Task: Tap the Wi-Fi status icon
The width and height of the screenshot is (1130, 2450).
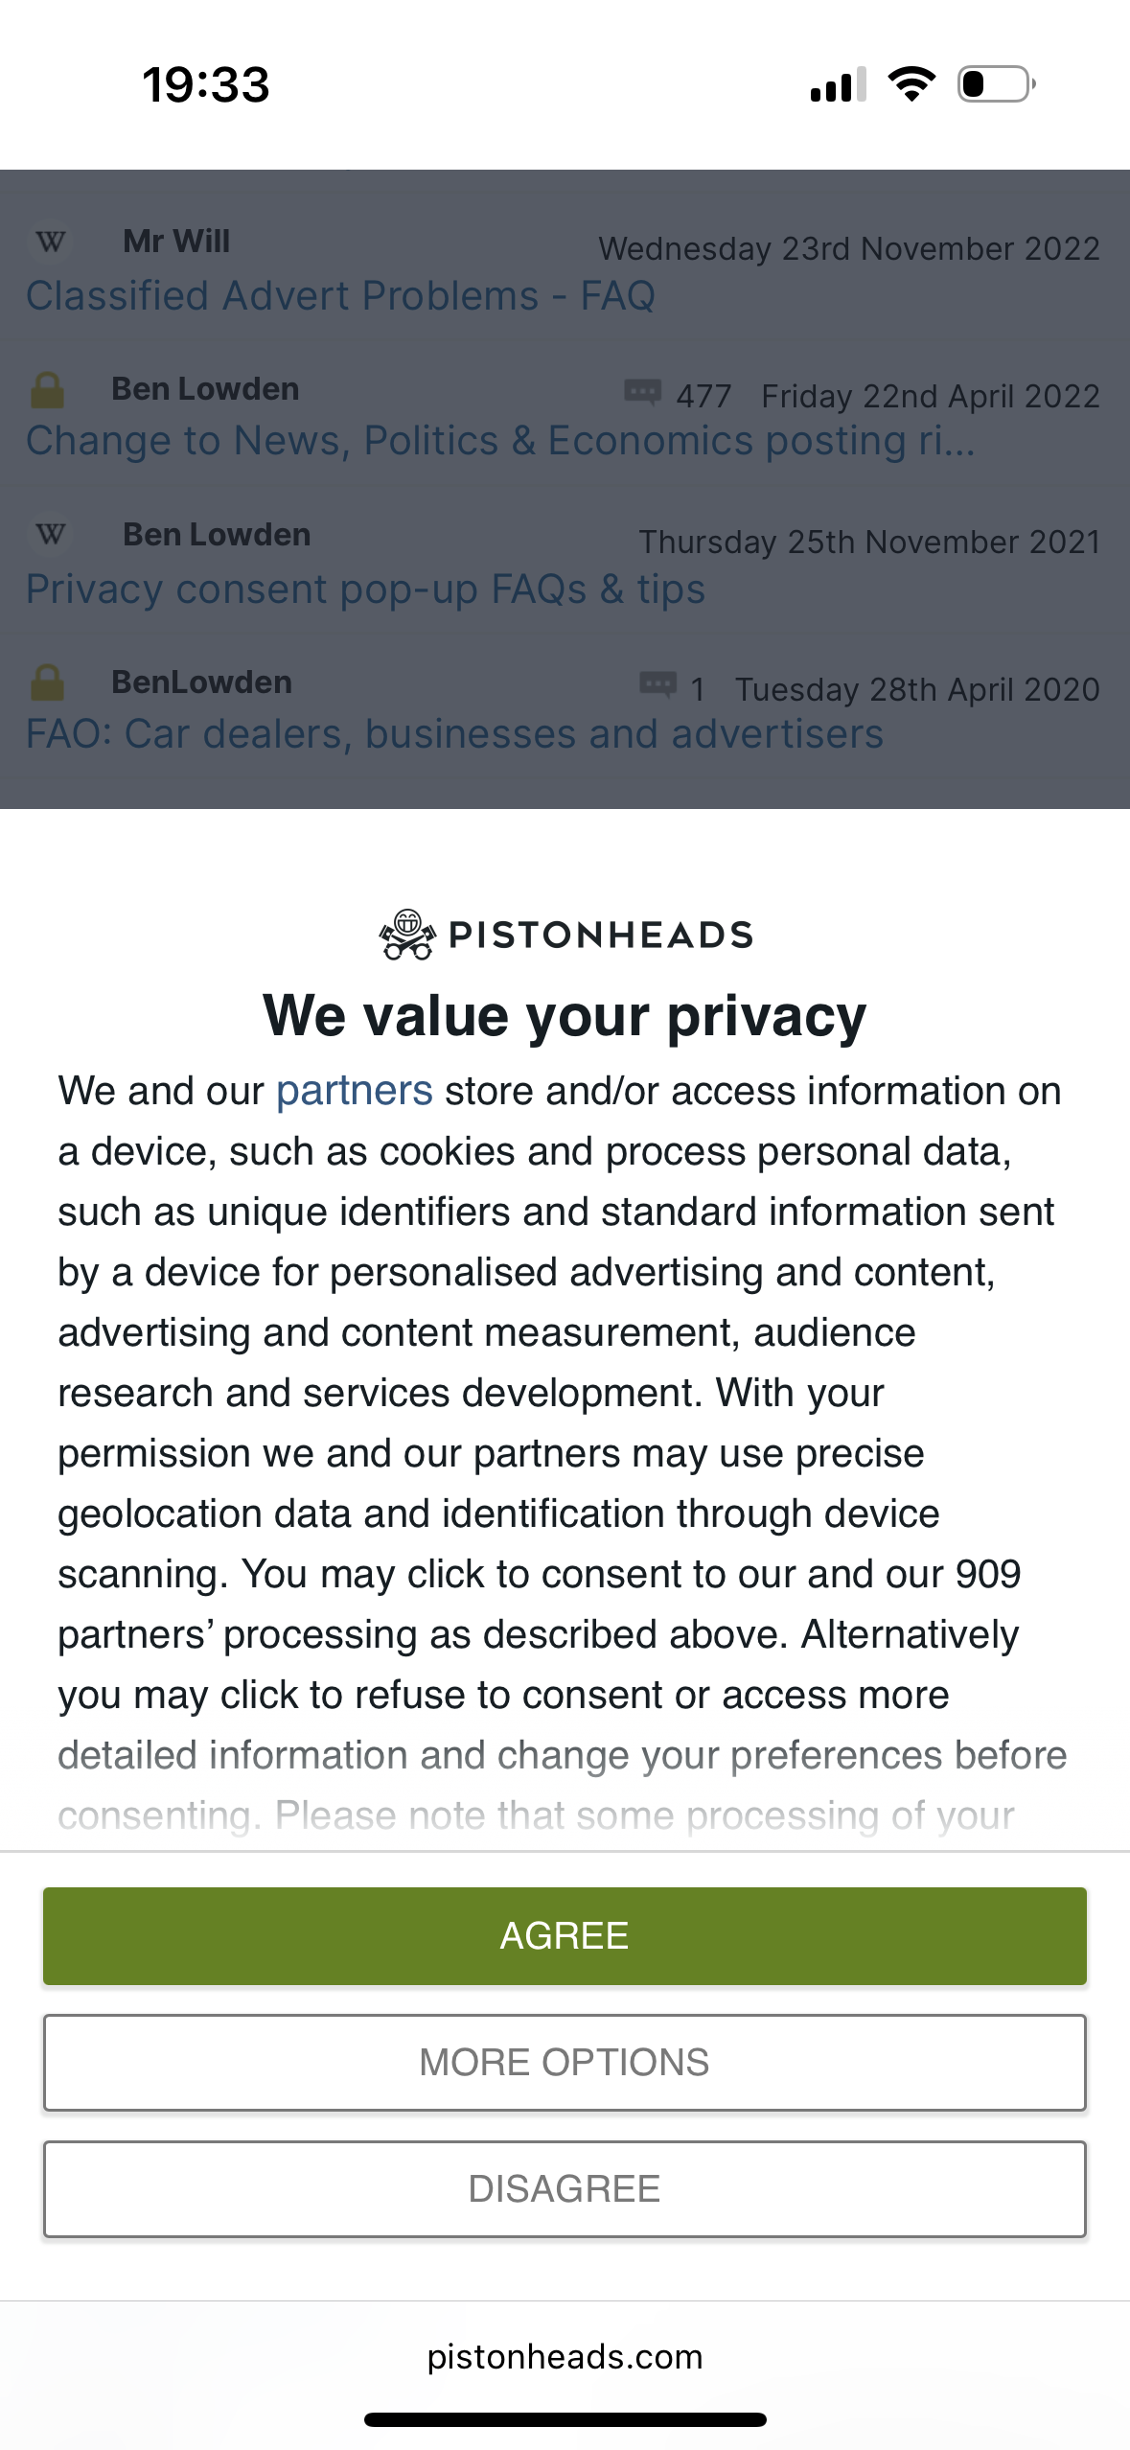Action: pos(911,84)
